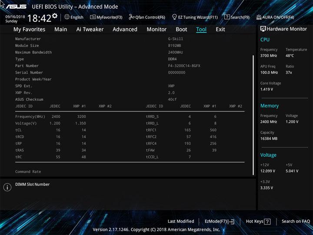313x235 pixels.
Task: Click the Memory heading in Hardware Monitor
Action: 270,106
